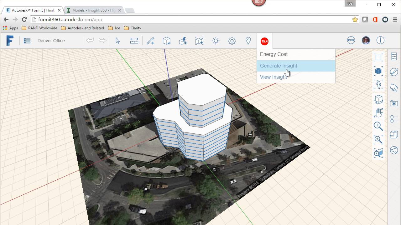Open the Clarity bookmark folder
Image resolution: width=401 pixels, height=225 pixels.
(133, 28)
